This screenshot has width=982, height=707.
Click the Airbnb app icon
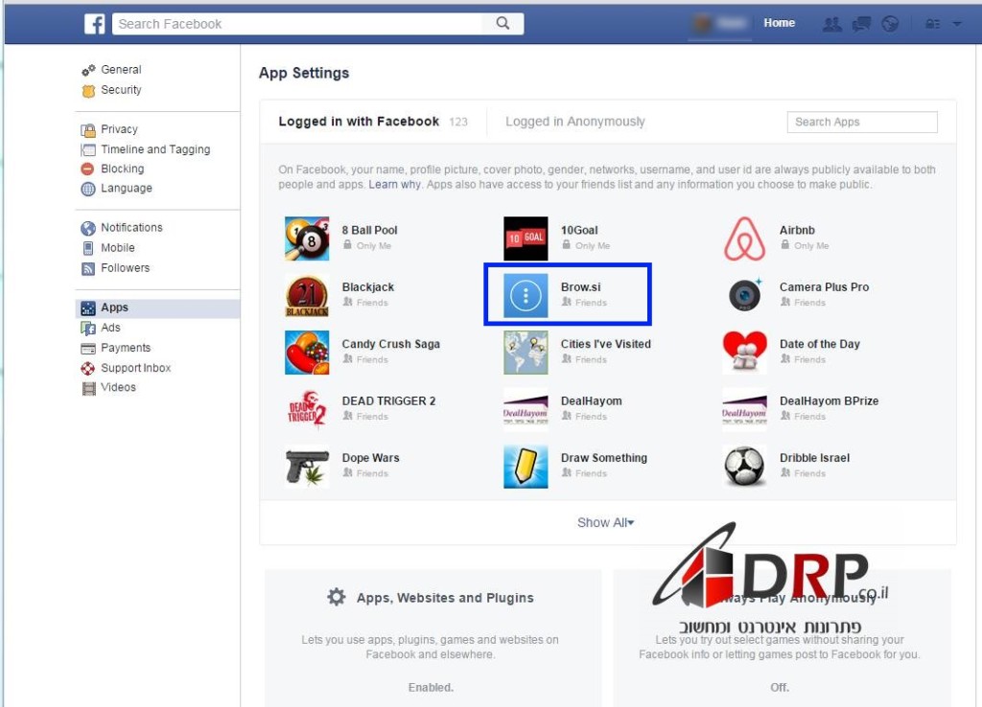(x=744, y=239)
